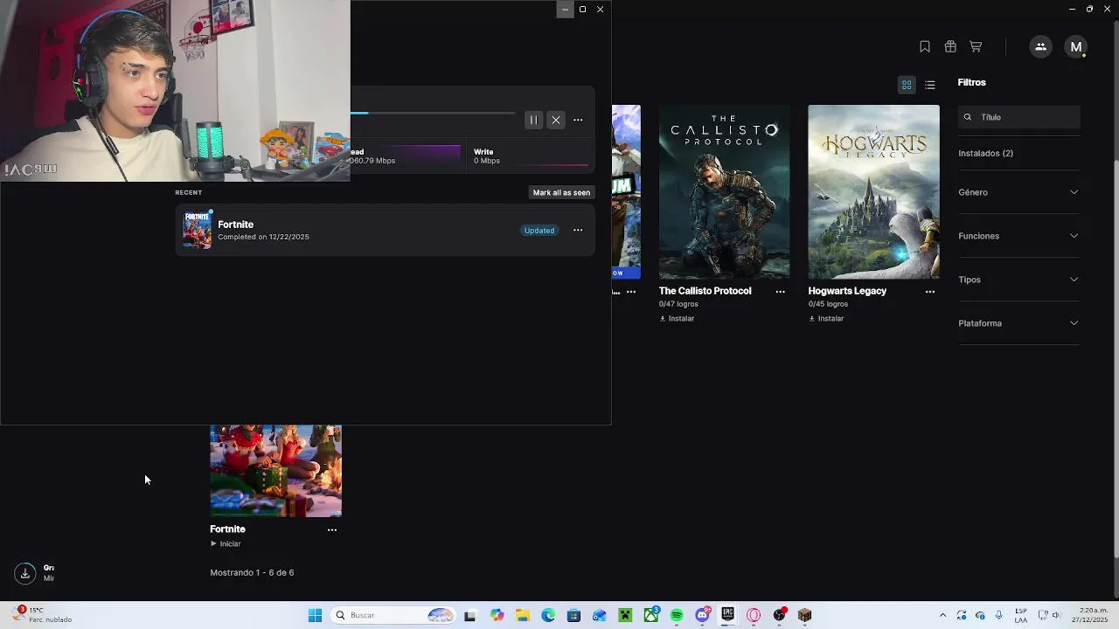The width and height of the screenshot is (1119, 629).
Task: Click Hogwarts Legacy title
Action: coord(847,291)
